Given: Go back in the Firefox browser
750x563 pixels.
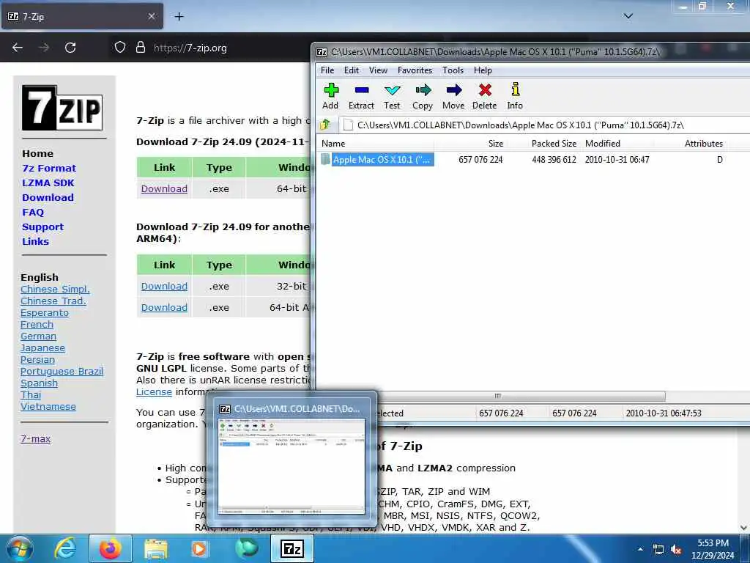Looking at the screenshot, I should 18,48.
